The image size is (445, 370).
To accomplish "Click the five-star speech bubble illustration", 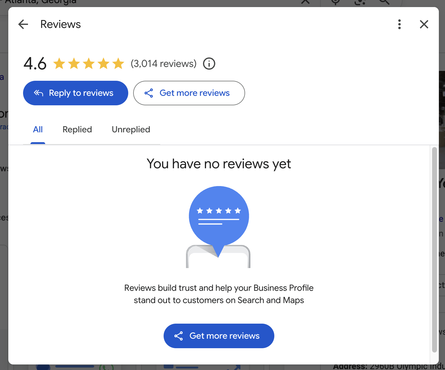I will tap(219, 227).
